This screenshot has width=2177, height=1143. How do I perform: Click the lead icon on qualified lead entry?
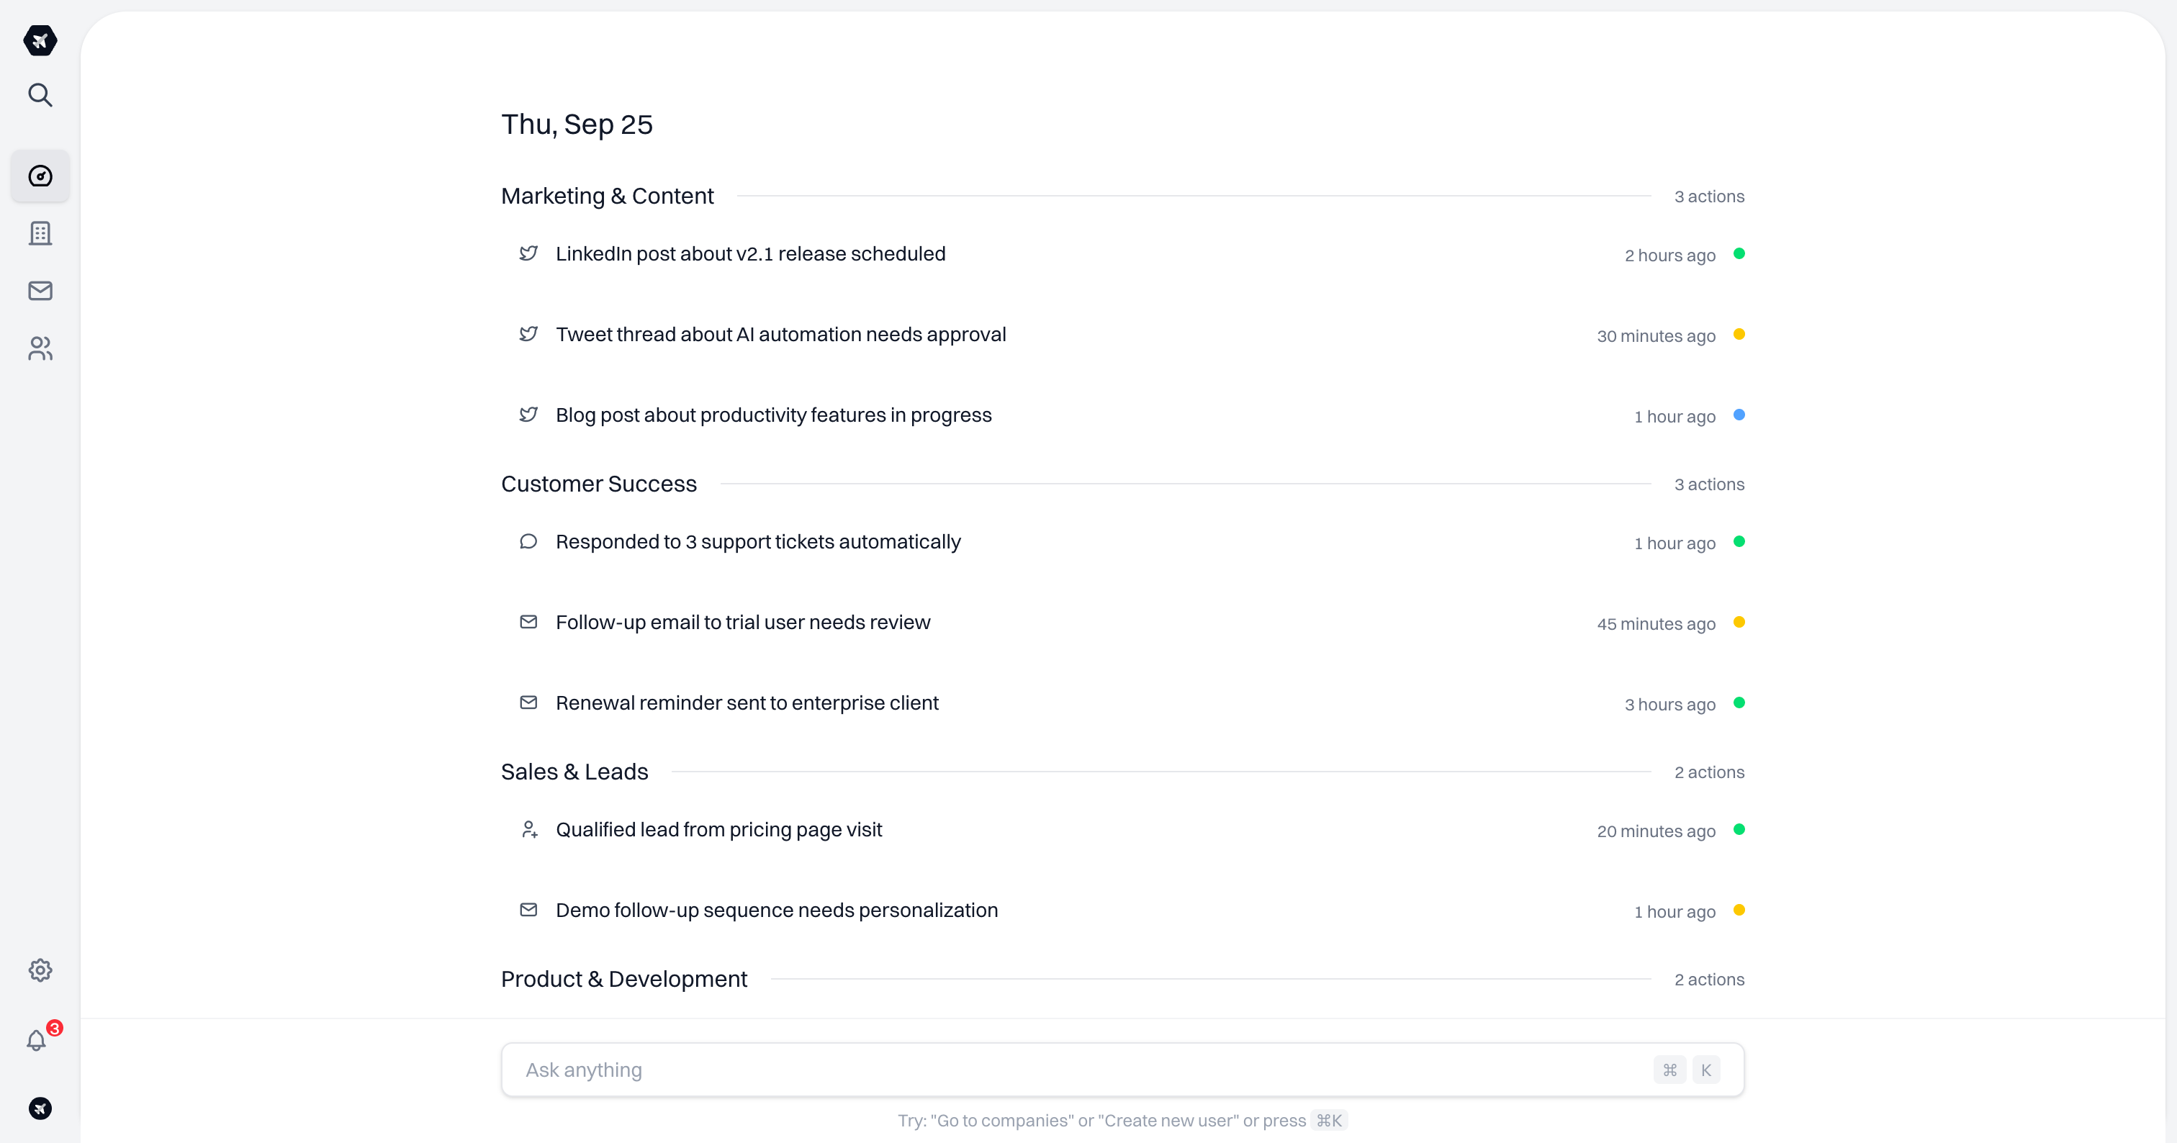[x=529, y=830]
